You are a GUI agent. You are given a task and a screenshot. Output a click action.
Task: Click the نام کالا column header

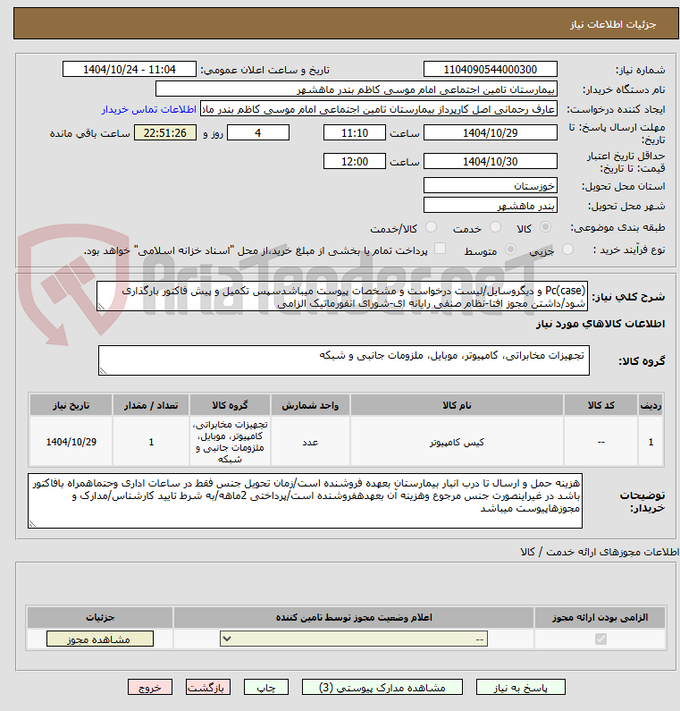coord(457,405)
